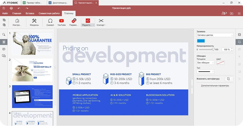
Task: Open the plugin settings puzzle icon
Action: point(17,22)
